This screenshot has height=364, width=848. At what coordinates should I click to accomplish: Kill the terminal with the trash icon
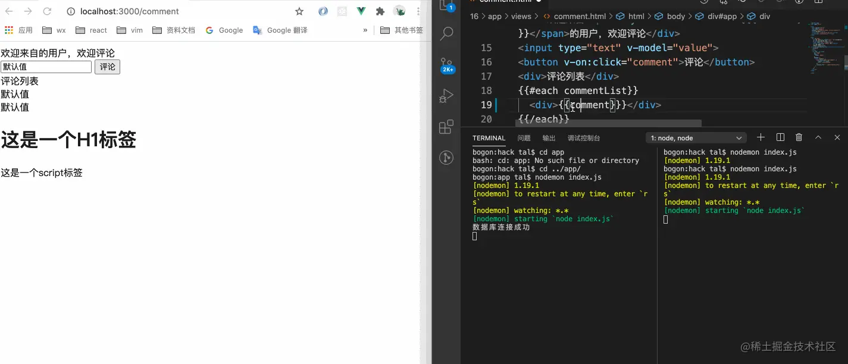(799, 137)
